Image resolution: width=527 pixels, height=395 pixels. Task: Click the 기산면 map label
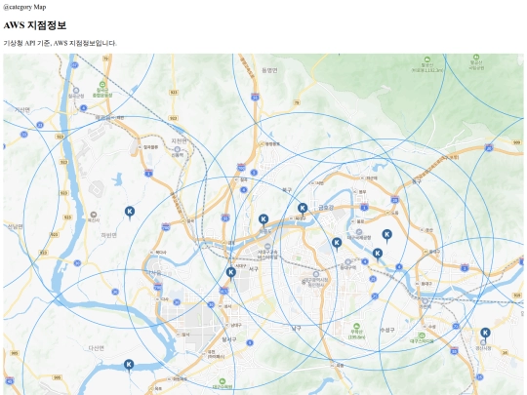pos(22,110)
